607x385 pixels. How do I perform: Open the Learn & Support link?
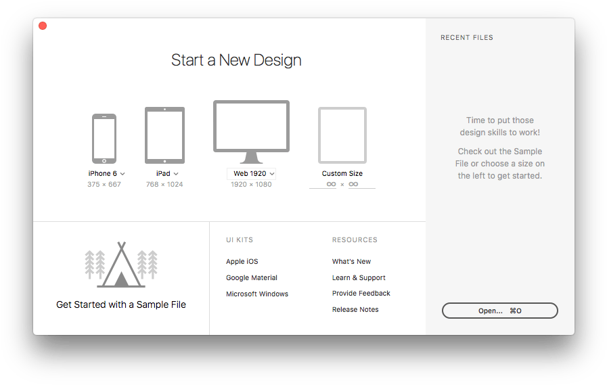pyautogui.click(x=359, y=278)
